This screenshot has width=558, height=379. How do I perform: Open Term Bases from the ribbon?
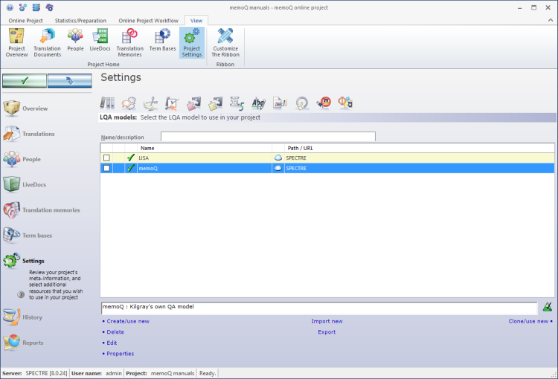pos(163,42)
